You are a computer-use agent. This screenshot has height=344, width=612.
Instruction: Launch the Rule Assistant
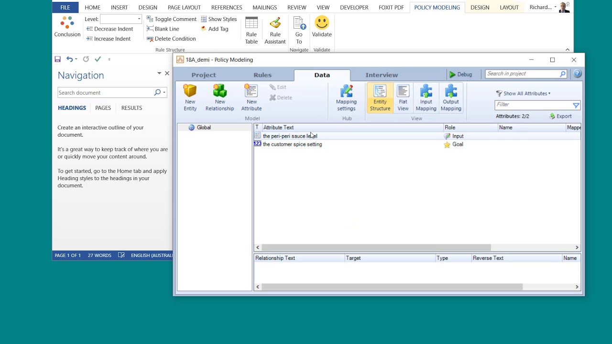tap(275, 31)
